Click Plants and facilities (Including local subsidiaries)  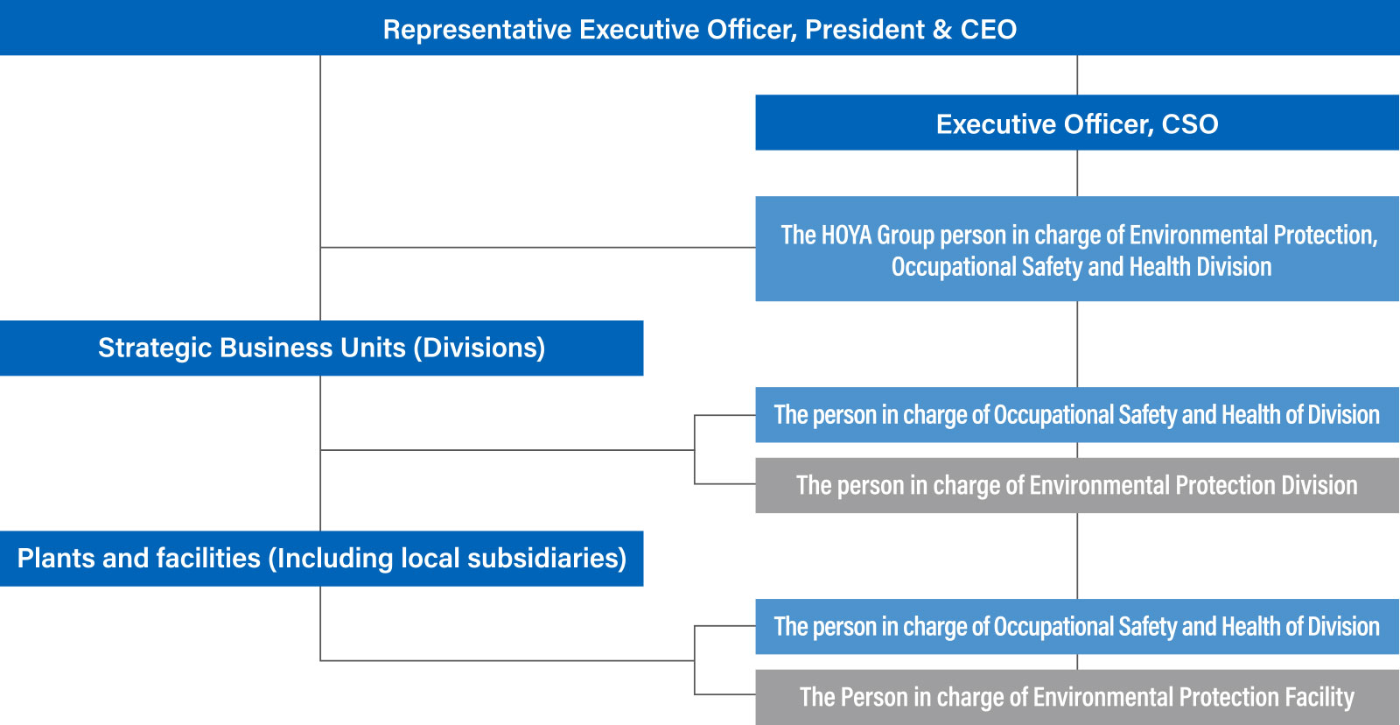pos(321,559)
